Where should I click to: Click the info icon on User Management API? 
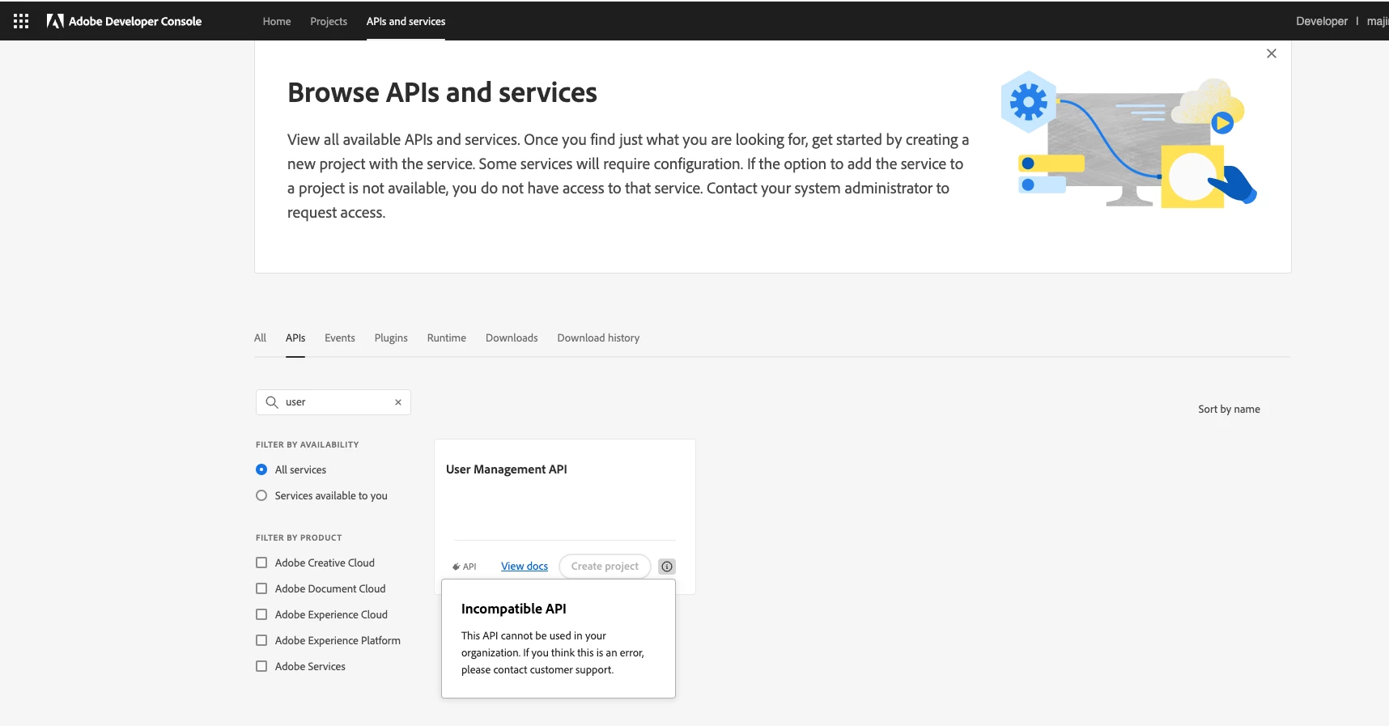click(667, 567)
